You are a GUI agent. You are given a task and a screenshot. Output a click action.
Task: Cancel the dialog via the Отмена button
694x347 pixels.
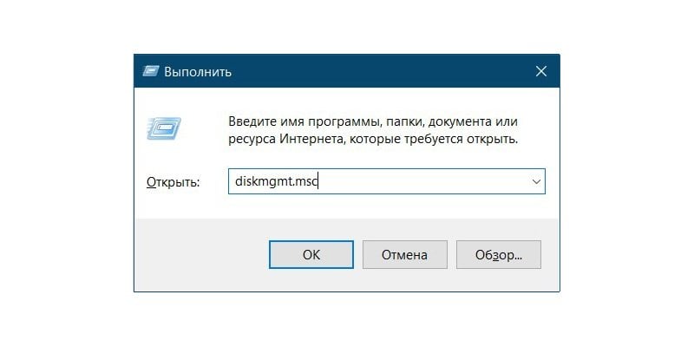pos(404,254)
